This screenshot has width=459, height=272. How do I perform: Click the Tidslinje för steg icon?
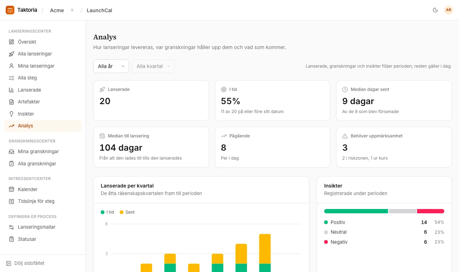(x=11, y=201)
